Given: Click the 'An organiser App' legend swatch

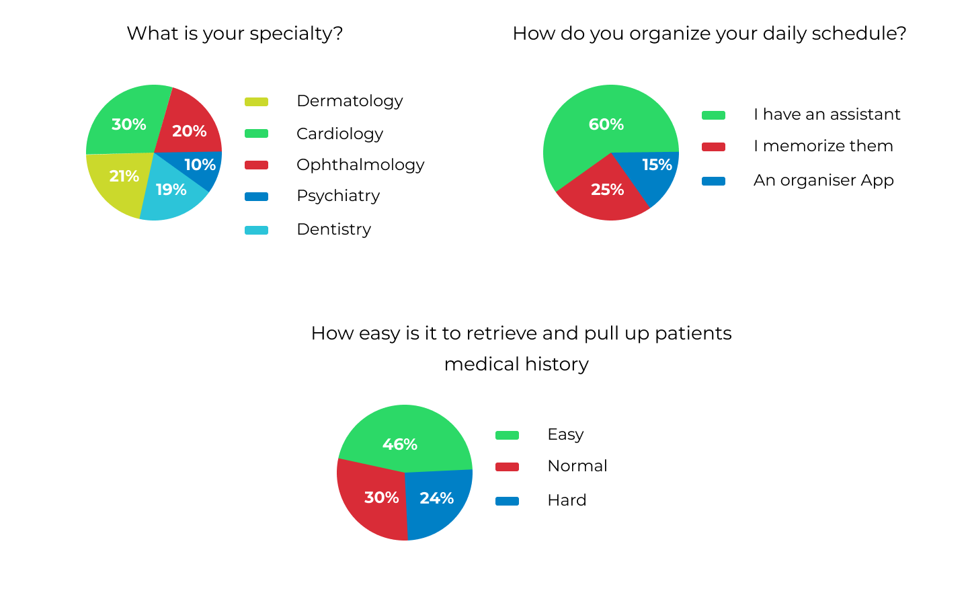Looking at the screenshot, I should 713,182.
